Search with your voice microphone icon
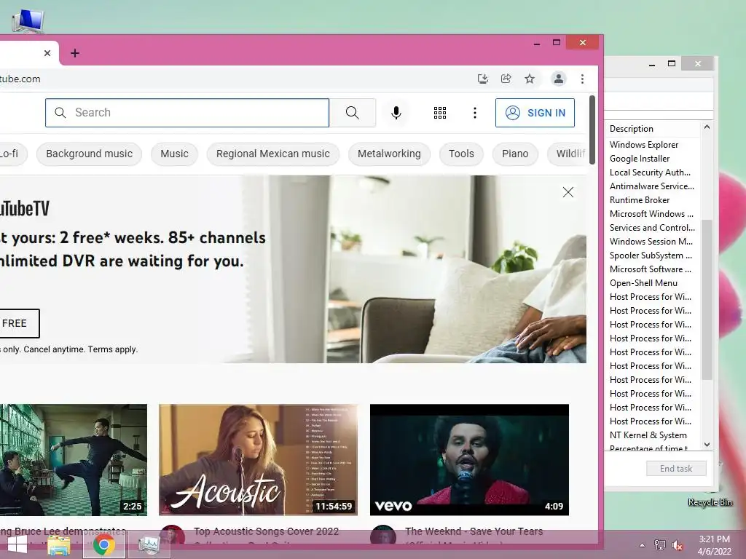The image size is (746, 559). click(396, 113)
